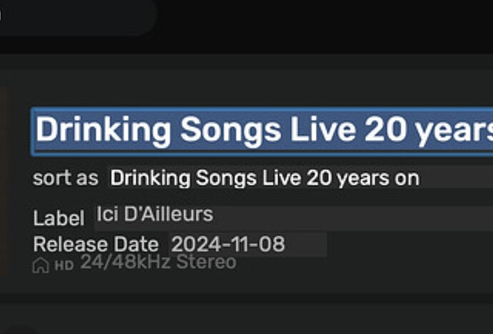
Task: Click the home library icon beside HD
Action: 41,265
